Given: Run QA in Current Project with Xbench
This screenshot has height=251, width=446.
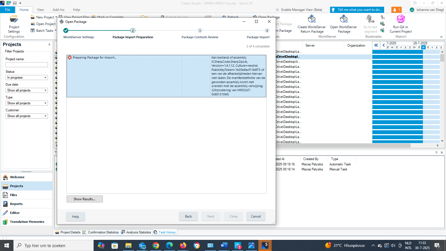Looking at the screenshot, I should tap(401, 24).
